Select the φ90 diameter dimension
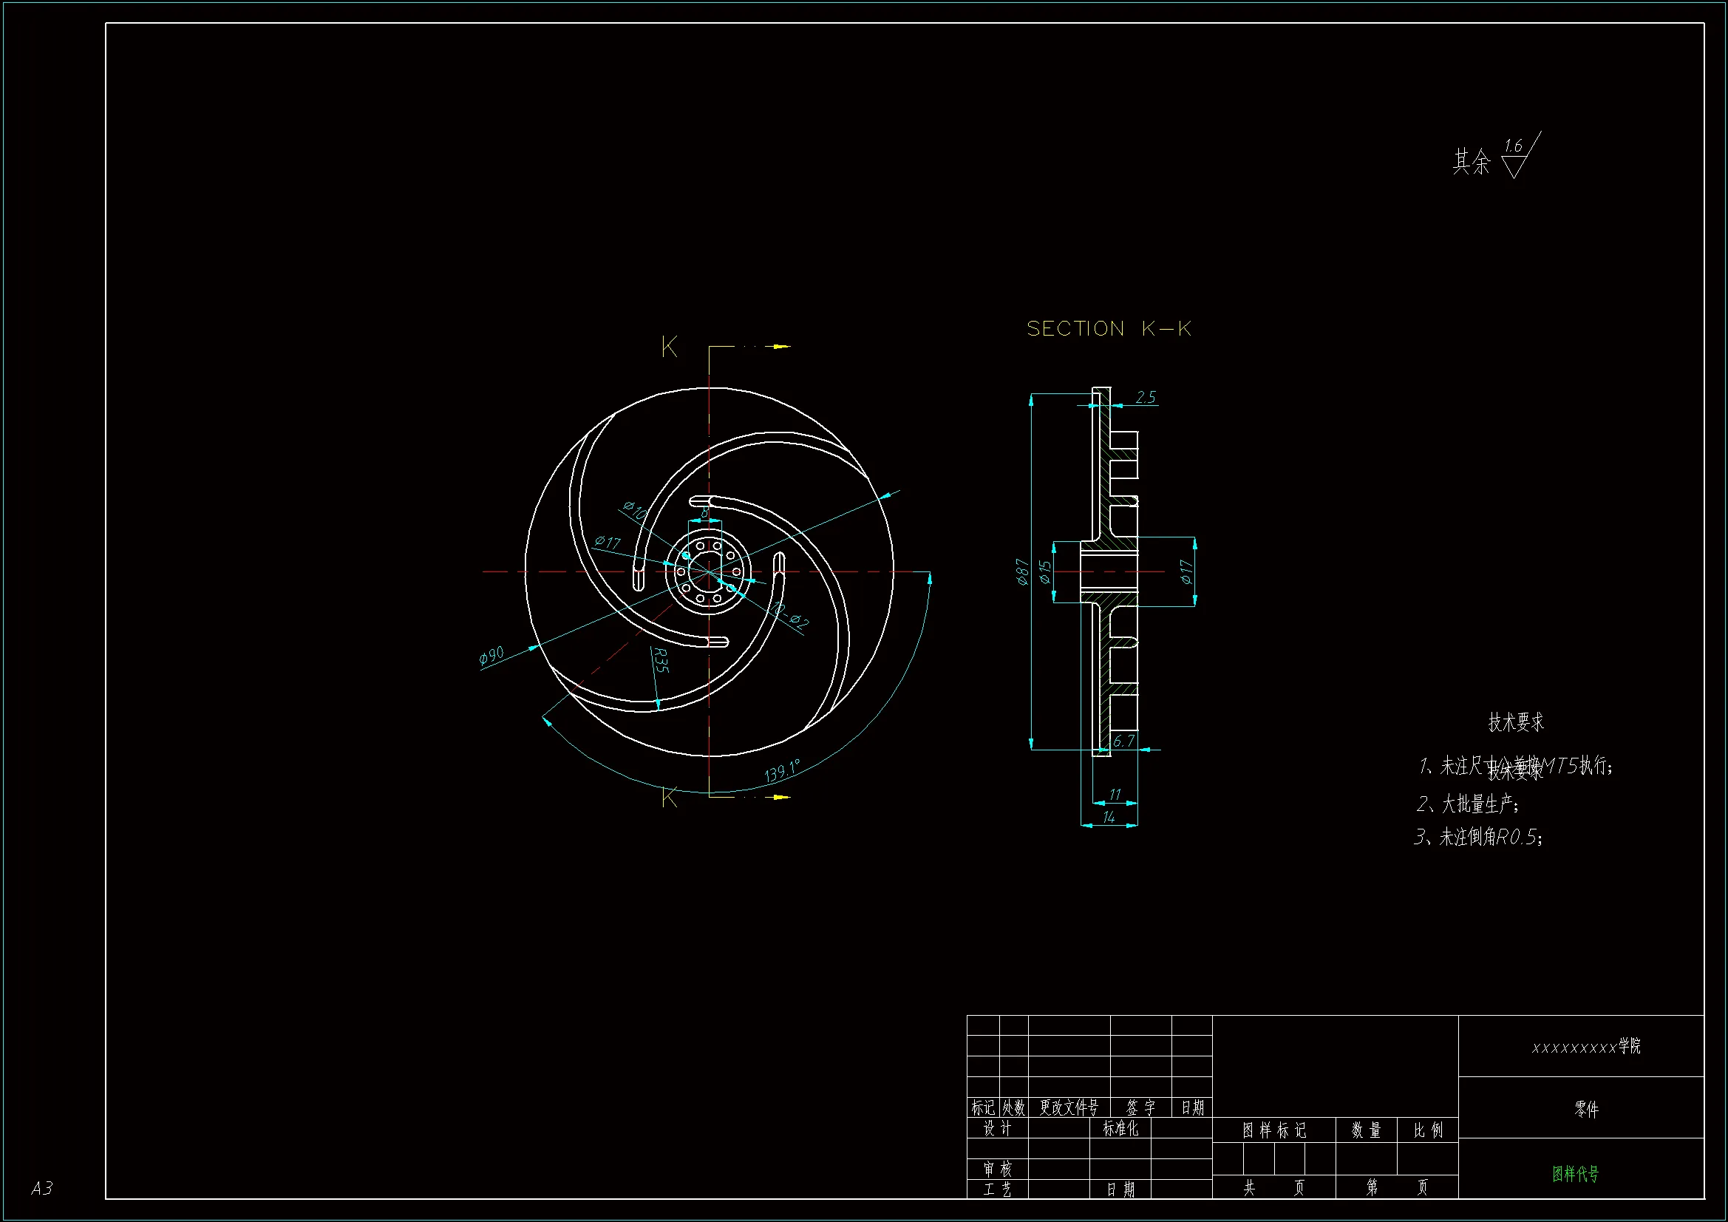1728x1222 pixels. (491, 655)
